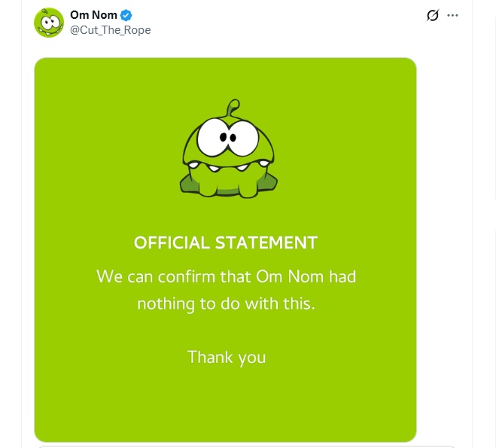Click the line "nothing to do with this."
The width and height of the screenshot is (496, 448).
226,304
